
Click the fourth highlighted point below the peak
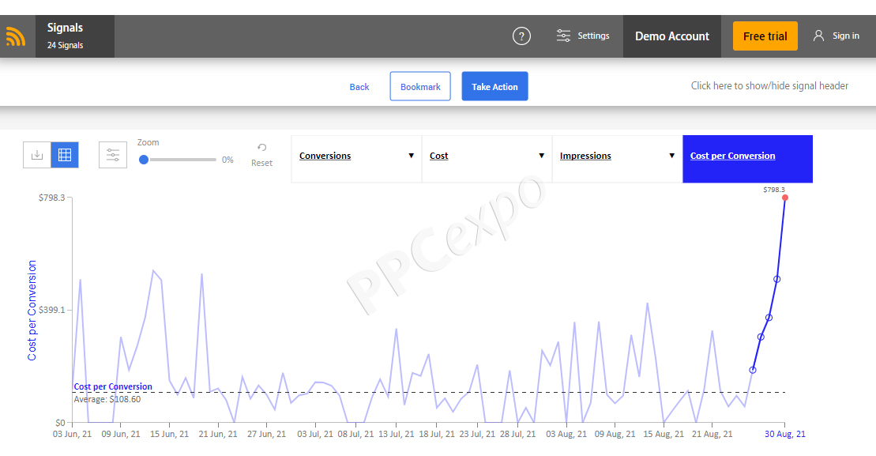(x=776, y=279)
